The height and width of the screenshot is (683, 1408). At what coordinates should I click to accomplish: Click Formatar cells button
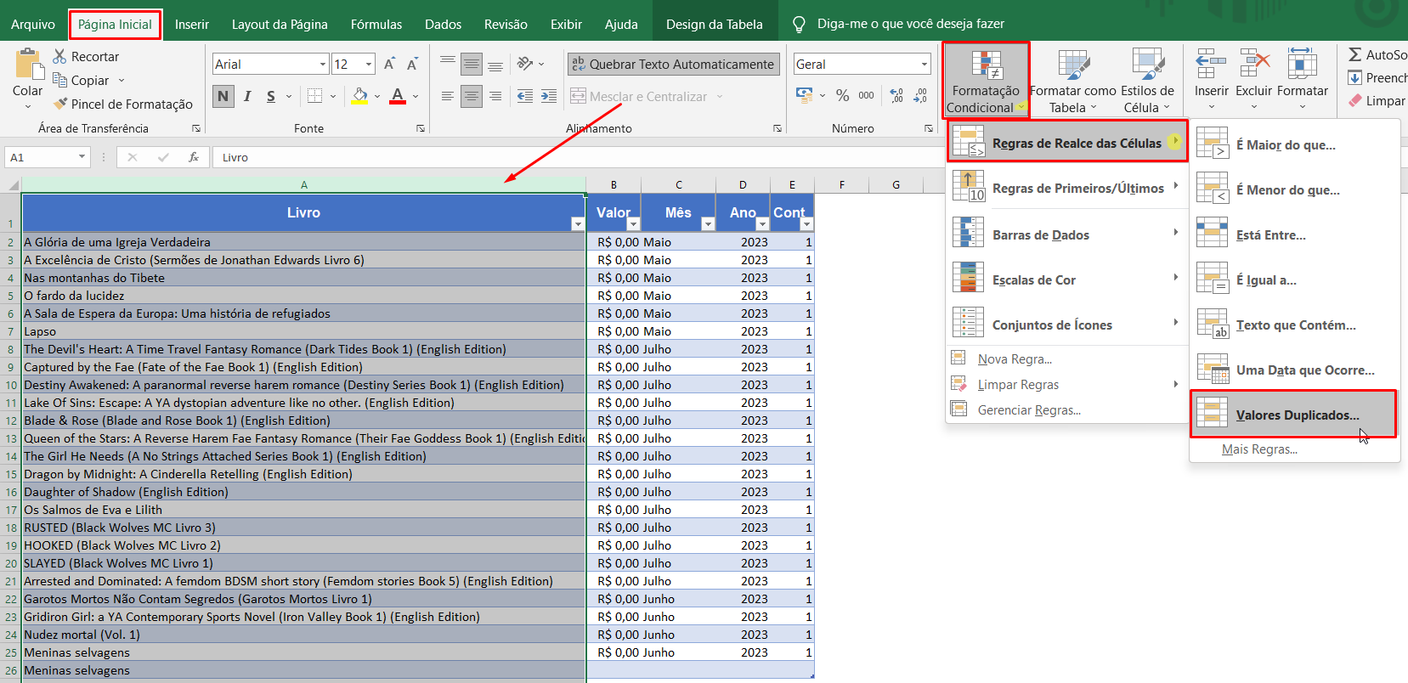pos(1303,81)
